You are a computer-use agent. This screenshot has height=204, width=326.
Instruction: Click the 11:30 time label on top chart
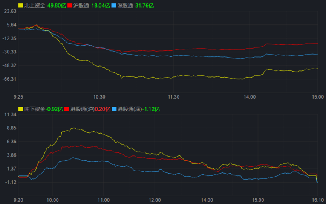tap(173, 97)
